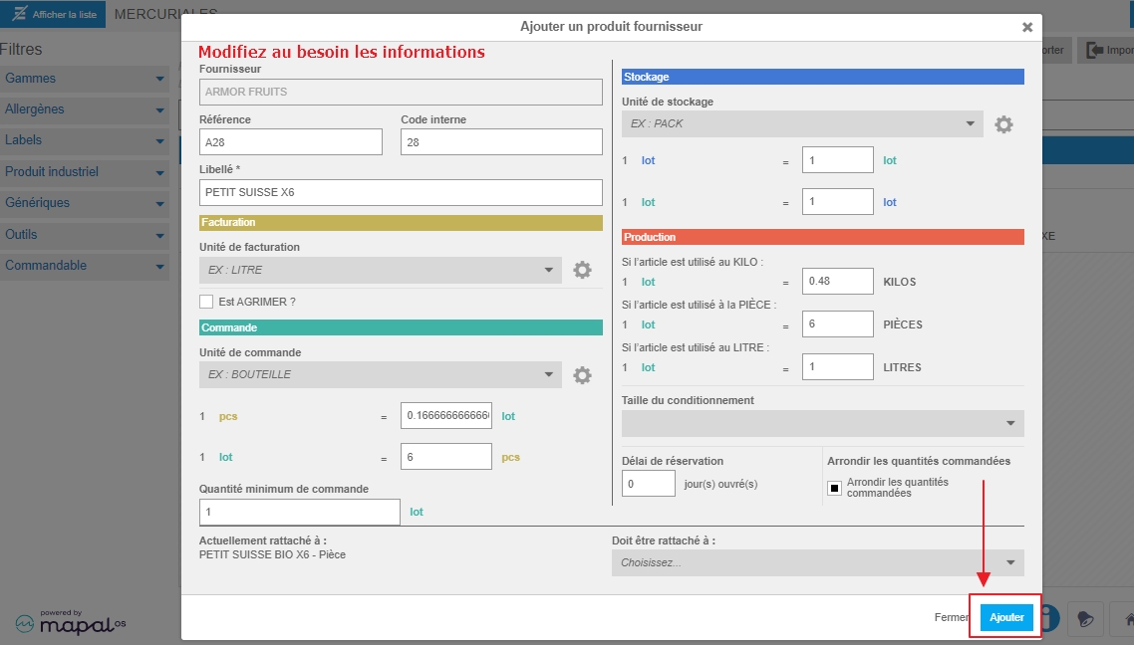Expand the Allergènes filter
The height and width of the screenshot is (645, 1134).
coord(85,109)
